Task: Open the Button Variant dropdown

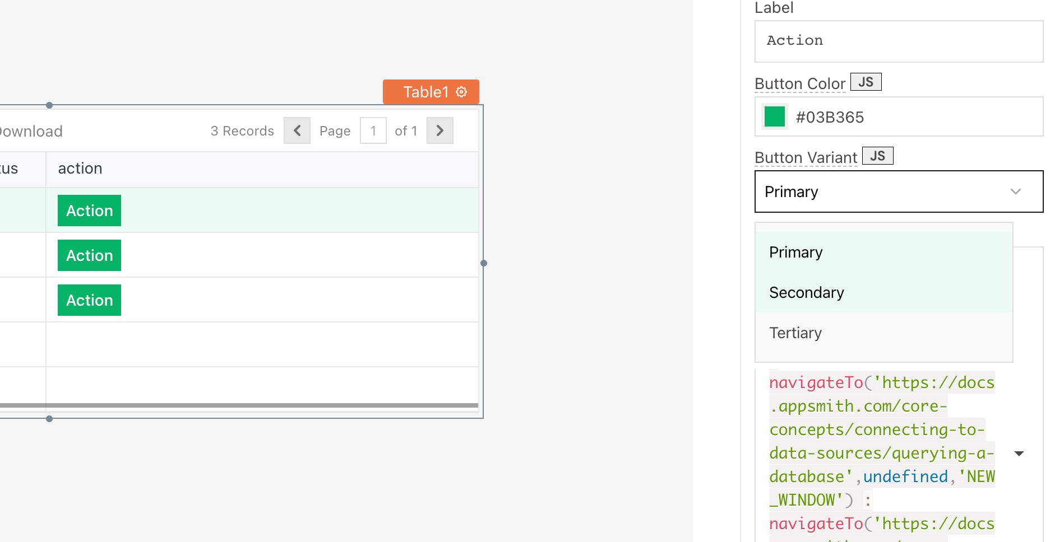Action: pos(899,191)
